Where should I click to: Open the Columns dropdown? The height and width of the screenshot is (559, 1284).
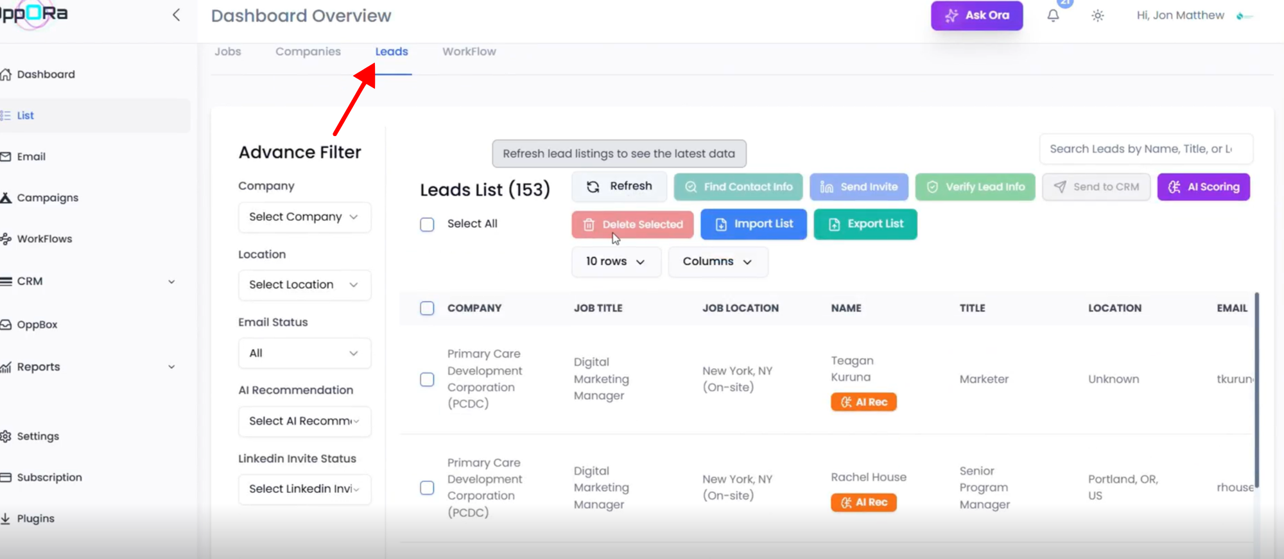(x=717, y=262)
